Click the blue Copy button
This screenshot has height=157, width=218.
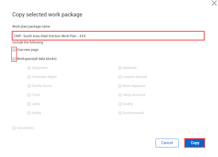[195, 143]
